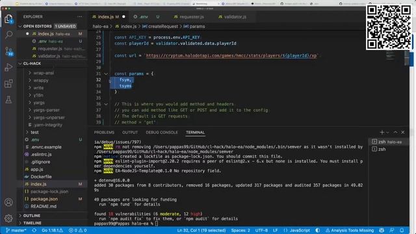Open the Manage gear icon
416x234 pixels.
click(x=8, y=218)
